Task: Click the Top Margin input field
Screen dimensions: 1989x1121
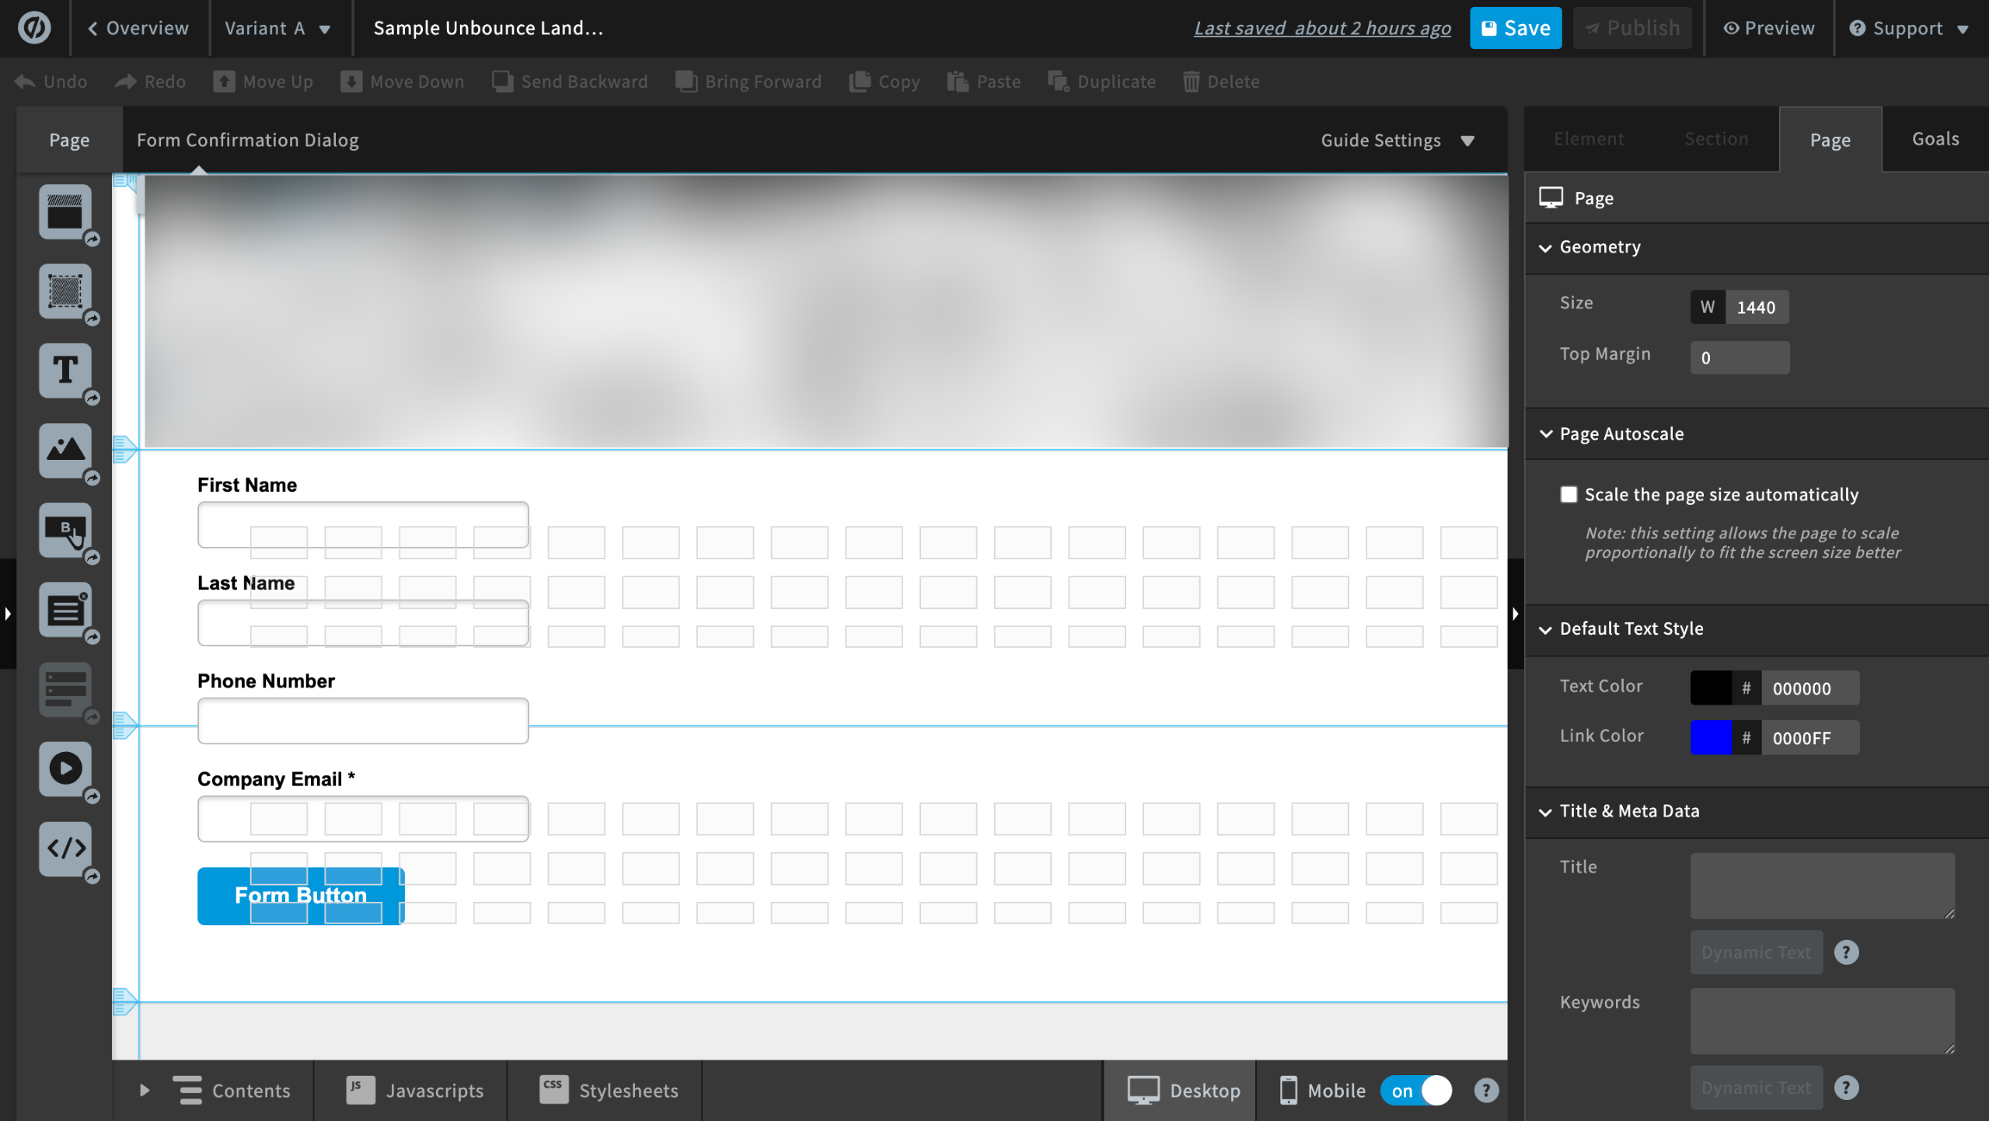Action: tap(1739, 358)
